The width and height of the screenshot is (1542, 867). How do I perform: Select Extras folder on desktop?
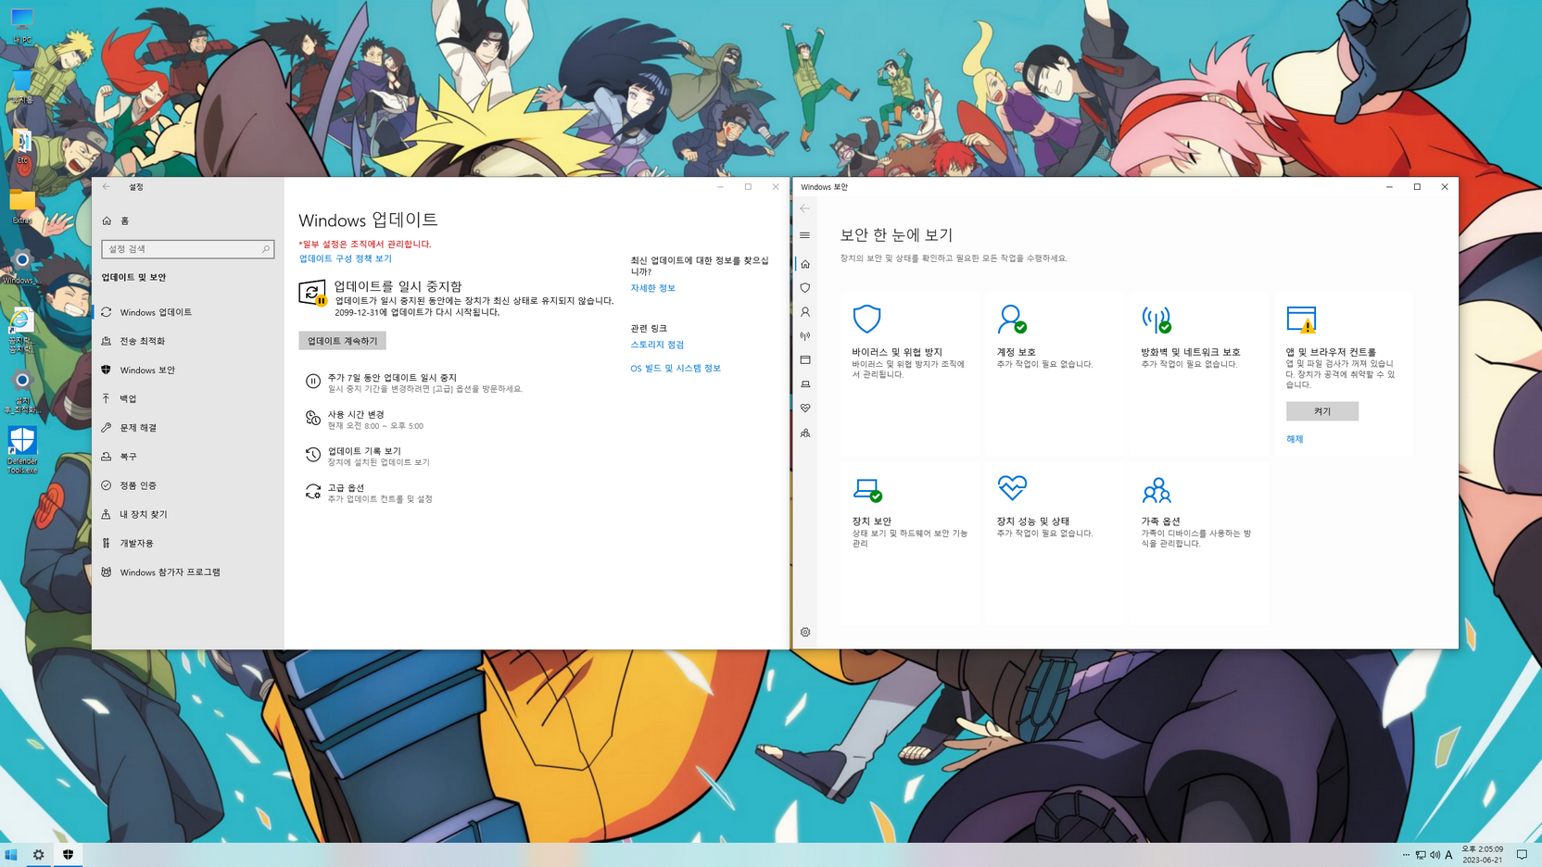coord(22,207)
